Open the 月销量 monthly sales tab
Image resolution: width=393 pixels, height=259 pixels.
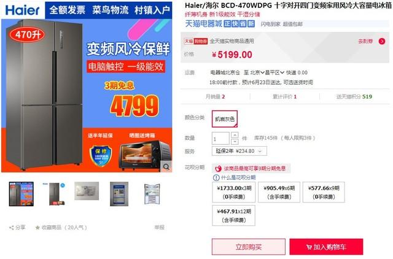tap(216, 97)
